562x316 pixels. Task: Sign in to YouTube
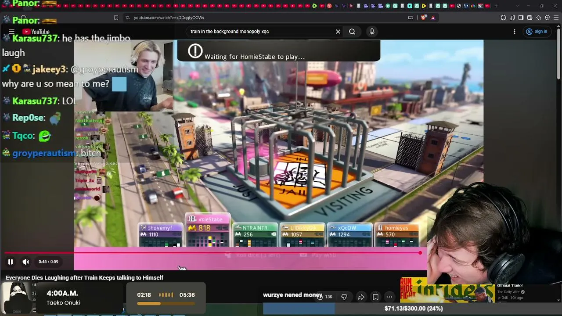(537, 32)
